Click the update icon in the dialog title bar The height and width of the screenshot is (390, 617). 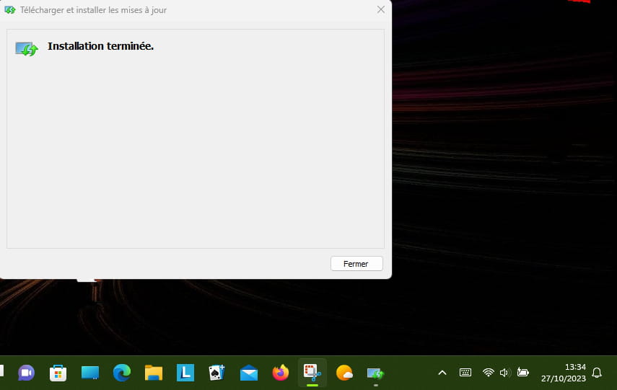coord(10,10)
